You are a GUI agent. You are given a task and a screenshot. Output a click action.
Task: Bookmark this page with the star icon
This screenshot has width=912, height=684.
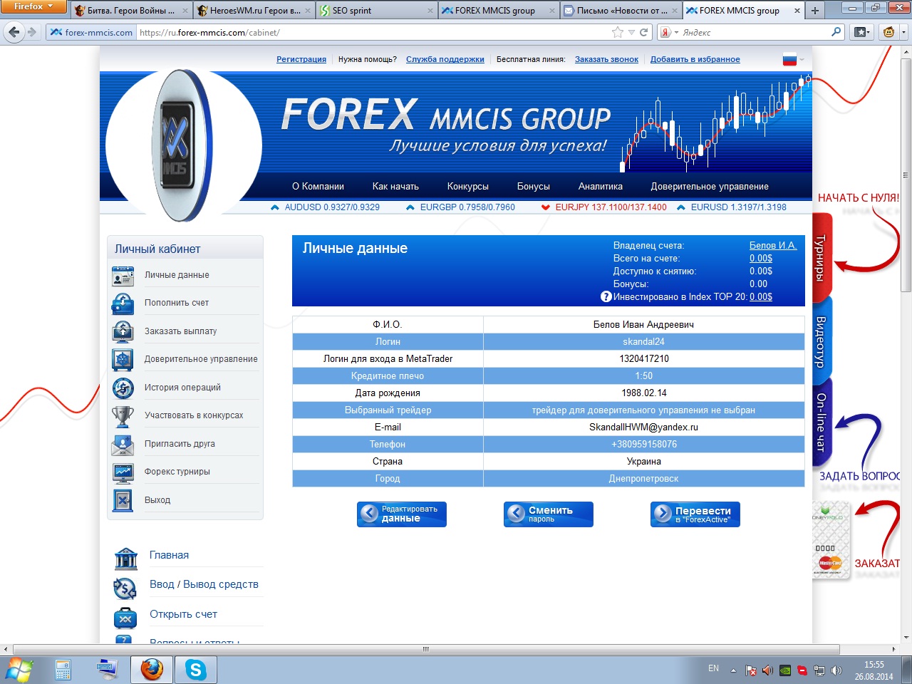point(617,32)
